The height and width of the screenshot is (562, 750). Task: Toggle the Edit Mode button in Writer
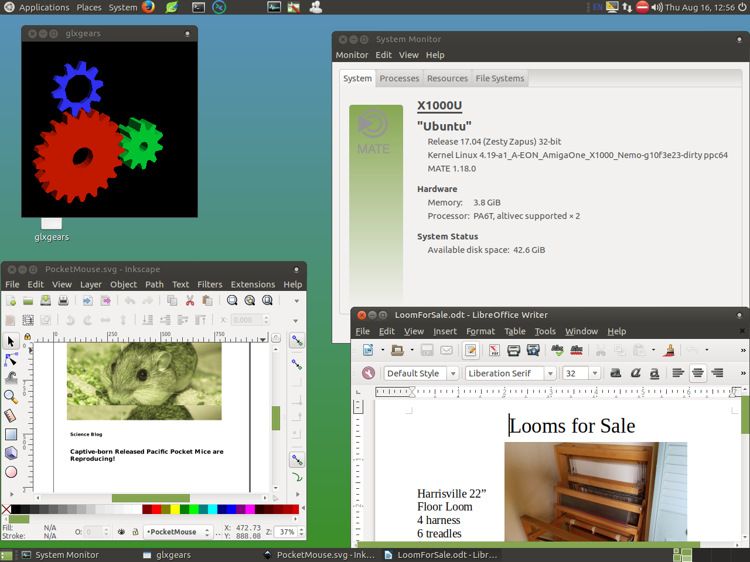tap(470, 350)
